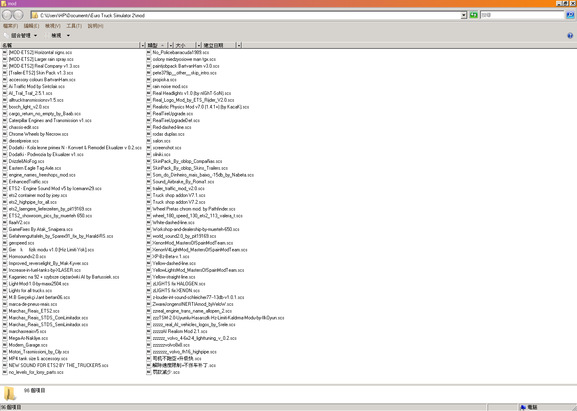Click the green Refresh button beside address bar

474,15
